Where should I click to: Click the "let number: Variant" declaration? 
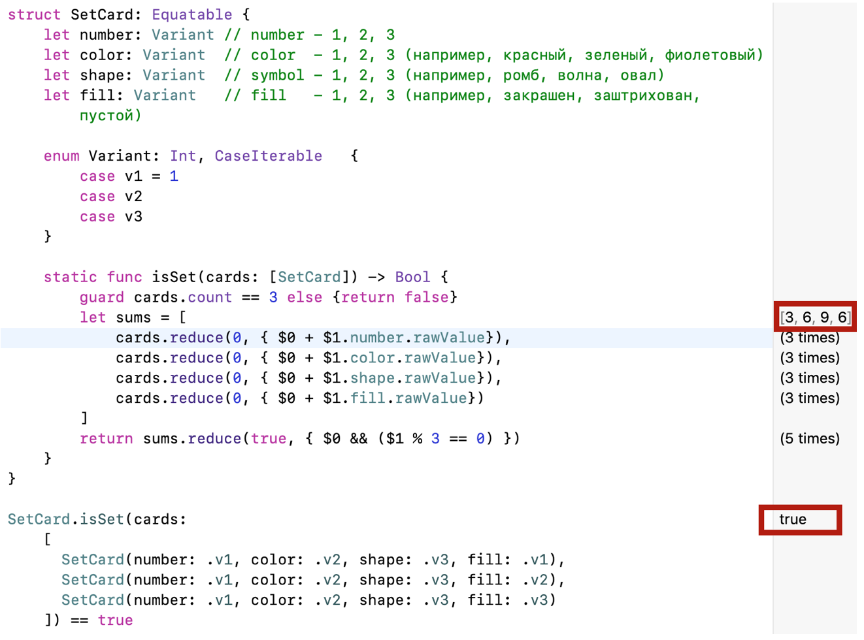pos(129,35)
